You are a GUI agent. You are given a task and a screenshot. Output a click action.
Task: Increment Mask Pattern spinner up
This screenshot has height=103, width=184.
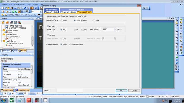point(115,29)
